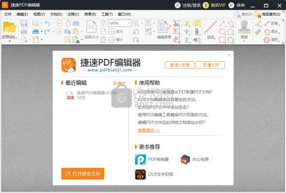Expand the dropdown arrow beside Undo
The height and width of the screenshot is (193, 286).
click(x=53, y=23)
